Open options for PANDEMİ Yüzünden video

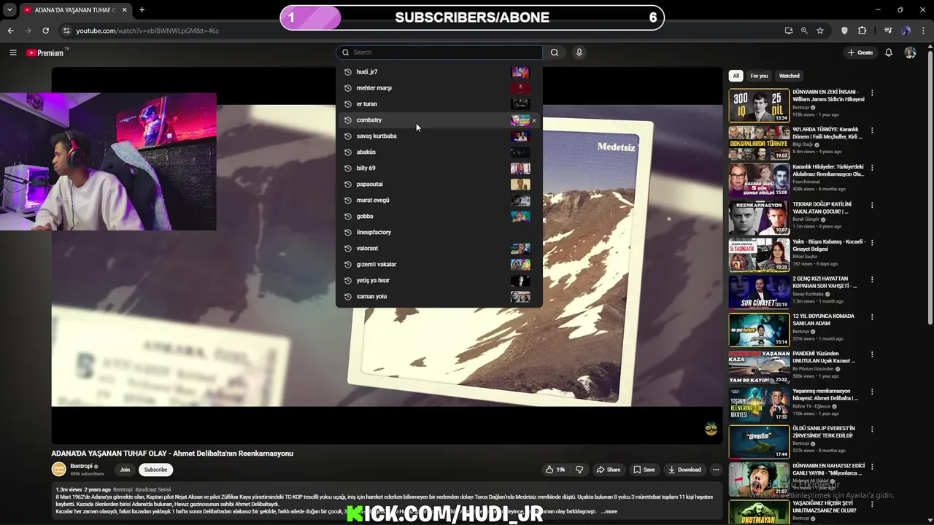872,354
